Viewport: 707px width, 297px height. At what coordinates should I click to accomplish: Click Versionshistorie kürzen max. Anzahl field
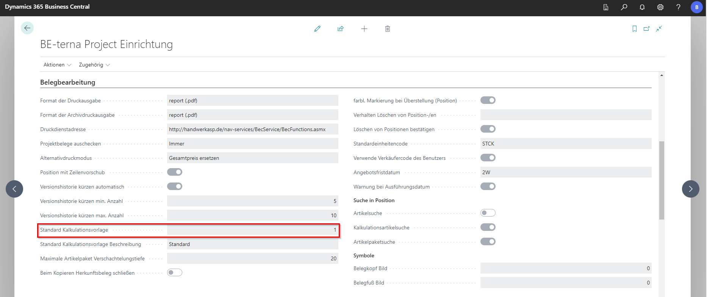[x=253, y=215]
